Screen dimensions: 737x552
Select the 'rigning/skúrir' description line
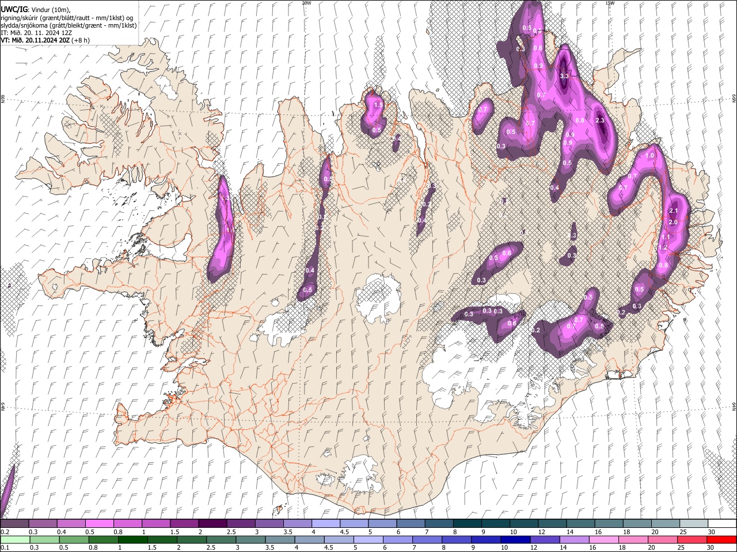coord(67,17)
